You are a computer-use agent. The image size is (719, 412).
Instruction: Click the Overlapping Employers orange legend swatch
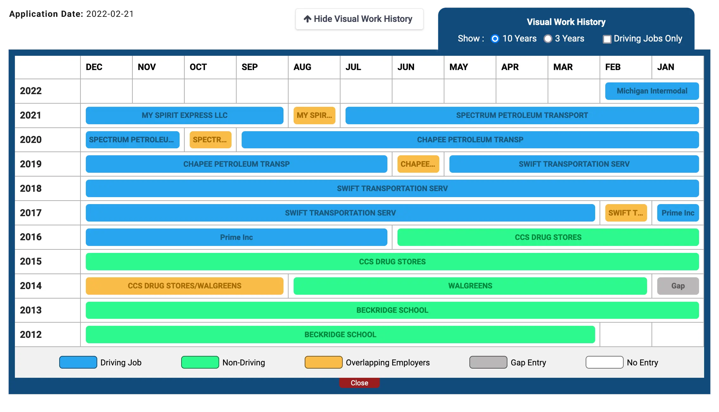[x=323, y=362]
